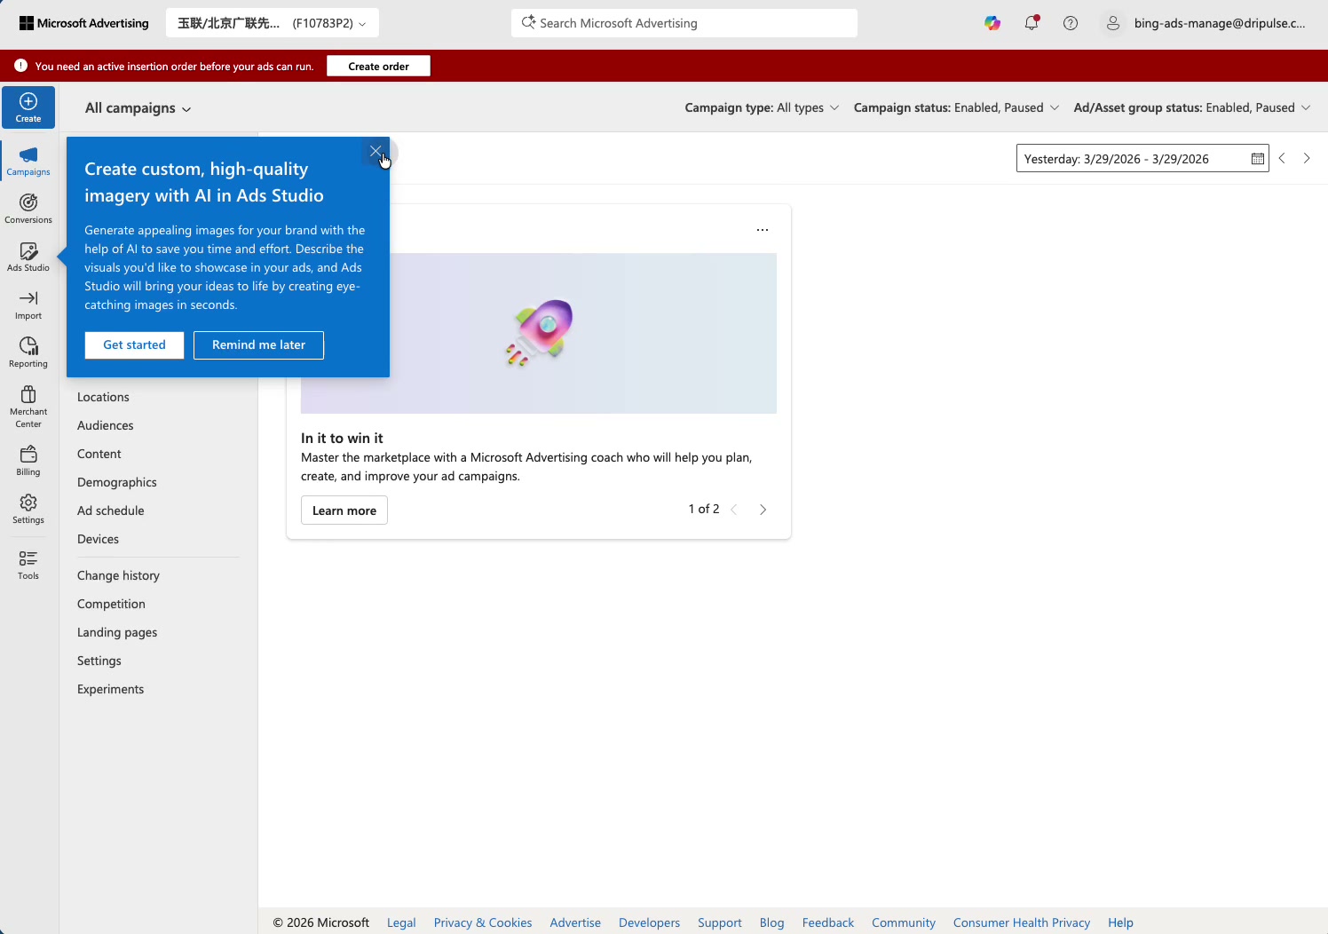
Task: Open Change history
Action: point(118,575)
